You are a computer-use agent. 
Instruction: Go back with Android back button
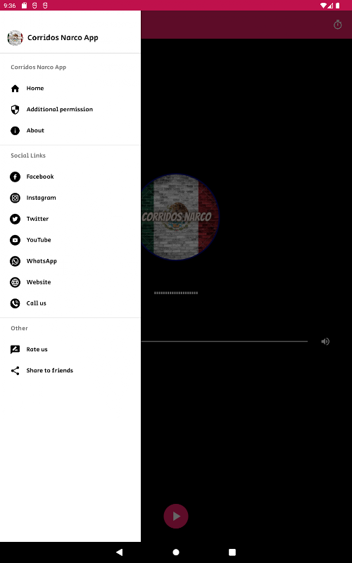click(119, 552)
